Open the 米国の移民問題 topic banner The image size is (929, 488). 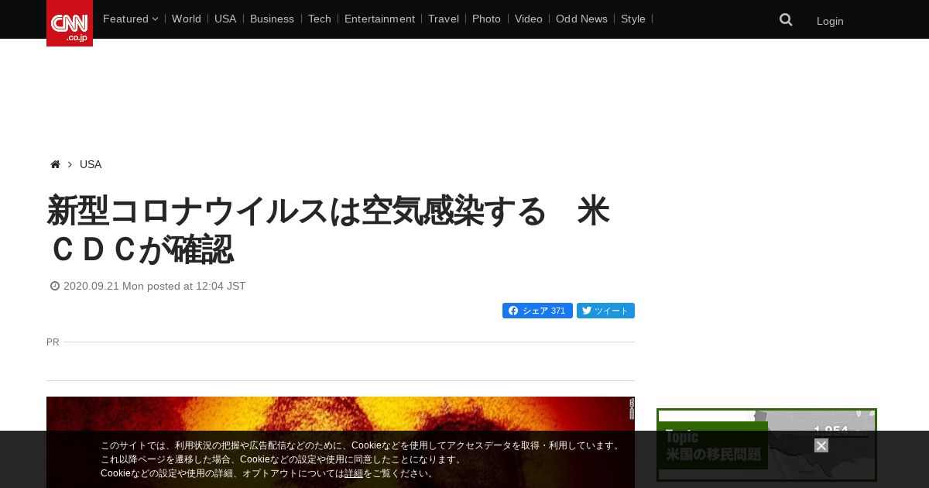click(766, 445)
